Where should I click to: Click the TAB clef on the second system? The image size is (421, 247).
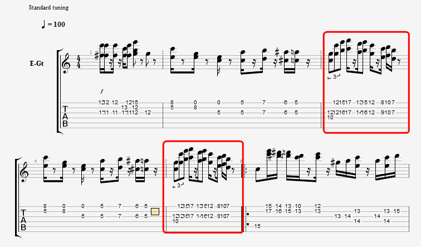[x=23, y=220]
